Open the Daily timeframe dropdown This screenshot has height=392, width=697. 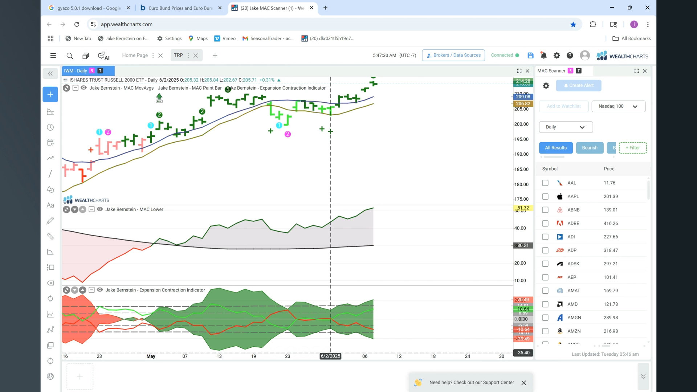(x=566, y=127)
